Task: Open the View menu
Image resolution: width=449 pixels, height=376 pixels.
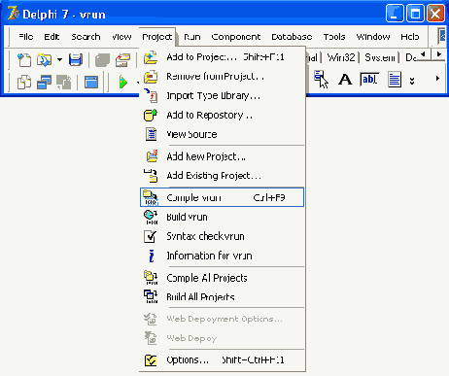Action: 121,37
